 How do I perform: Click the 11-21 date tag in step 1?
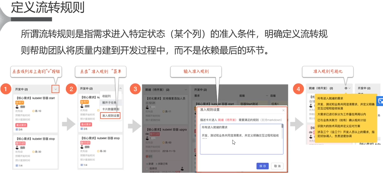20,143
